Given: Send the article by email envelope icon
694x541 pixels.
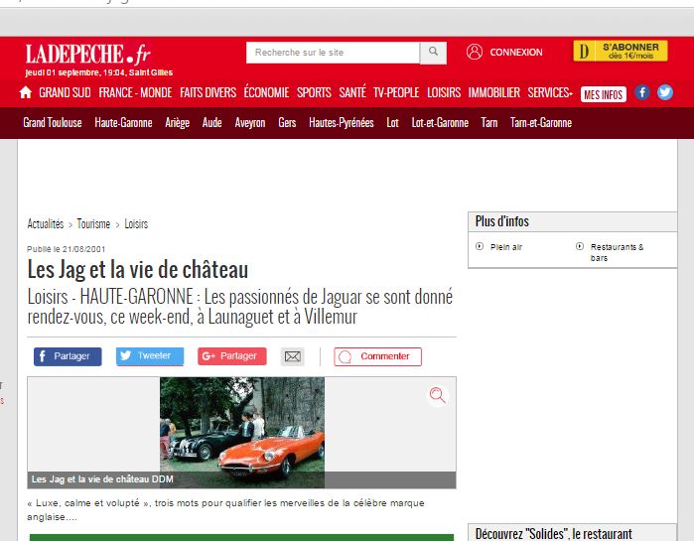Looking at the screenshot, I should point(293,356).
